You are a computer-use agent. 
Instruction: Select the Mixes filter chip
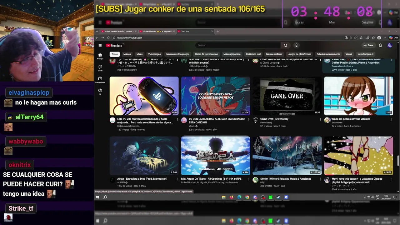139,54
